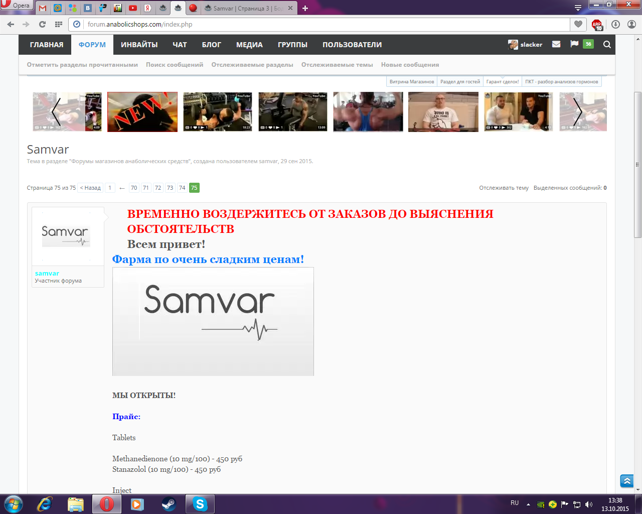Open the 'Витрина Магазинов' link
Screen dimensions: 642x514
click(x=412, y=81)
